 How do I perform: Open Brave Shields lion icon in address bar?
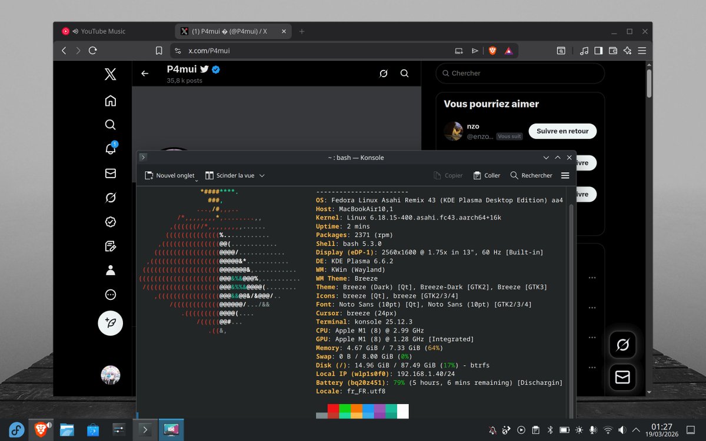(x=492, y=51)
